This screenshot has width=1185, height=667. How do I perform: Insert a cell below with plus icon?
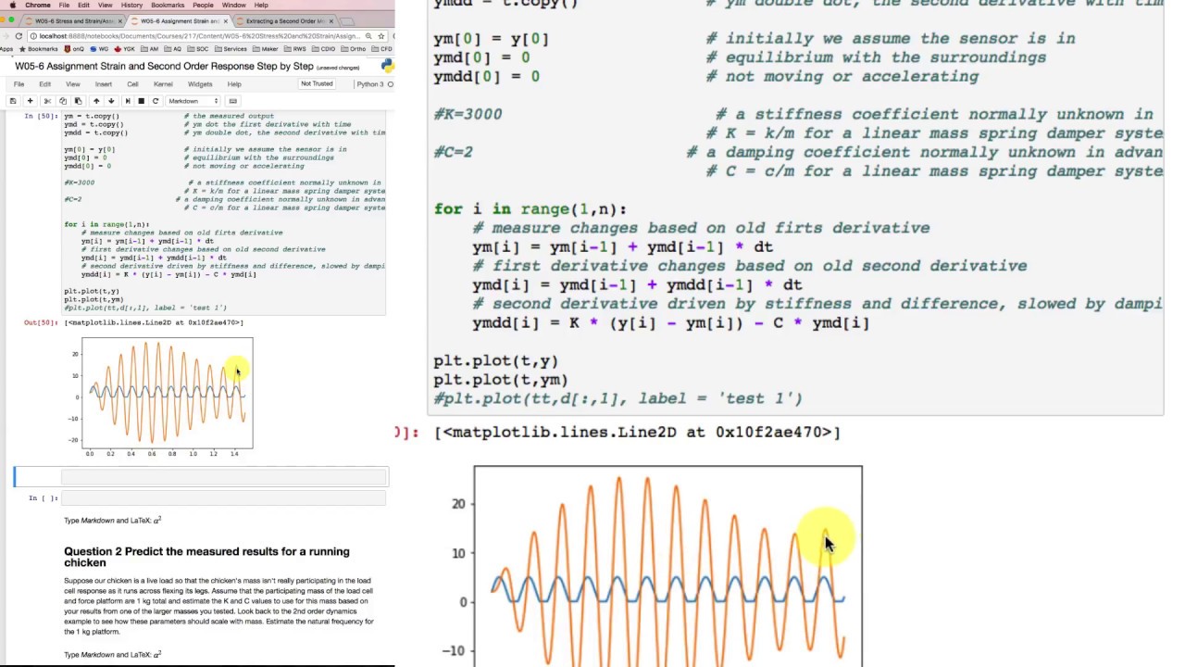(x=30, y=101)
